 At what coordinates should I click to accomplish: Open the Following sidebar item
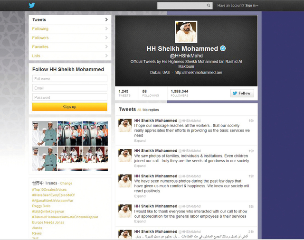tap(70, 28)
